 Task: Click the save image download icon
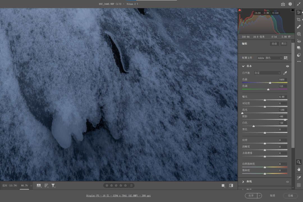283,4
